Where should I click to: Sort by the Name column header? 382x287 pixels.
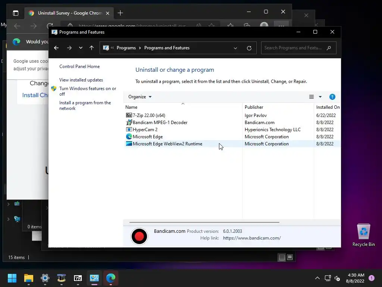pos(132,107)
